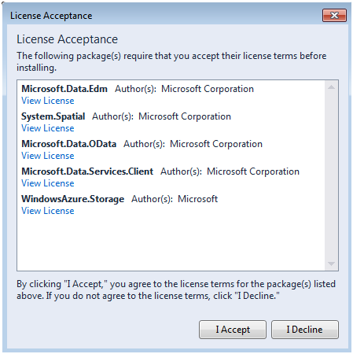Viewport: 353px width, 354px height.
Task: Click the scroll up arrow in package list
Action: [x=331, y=87]
